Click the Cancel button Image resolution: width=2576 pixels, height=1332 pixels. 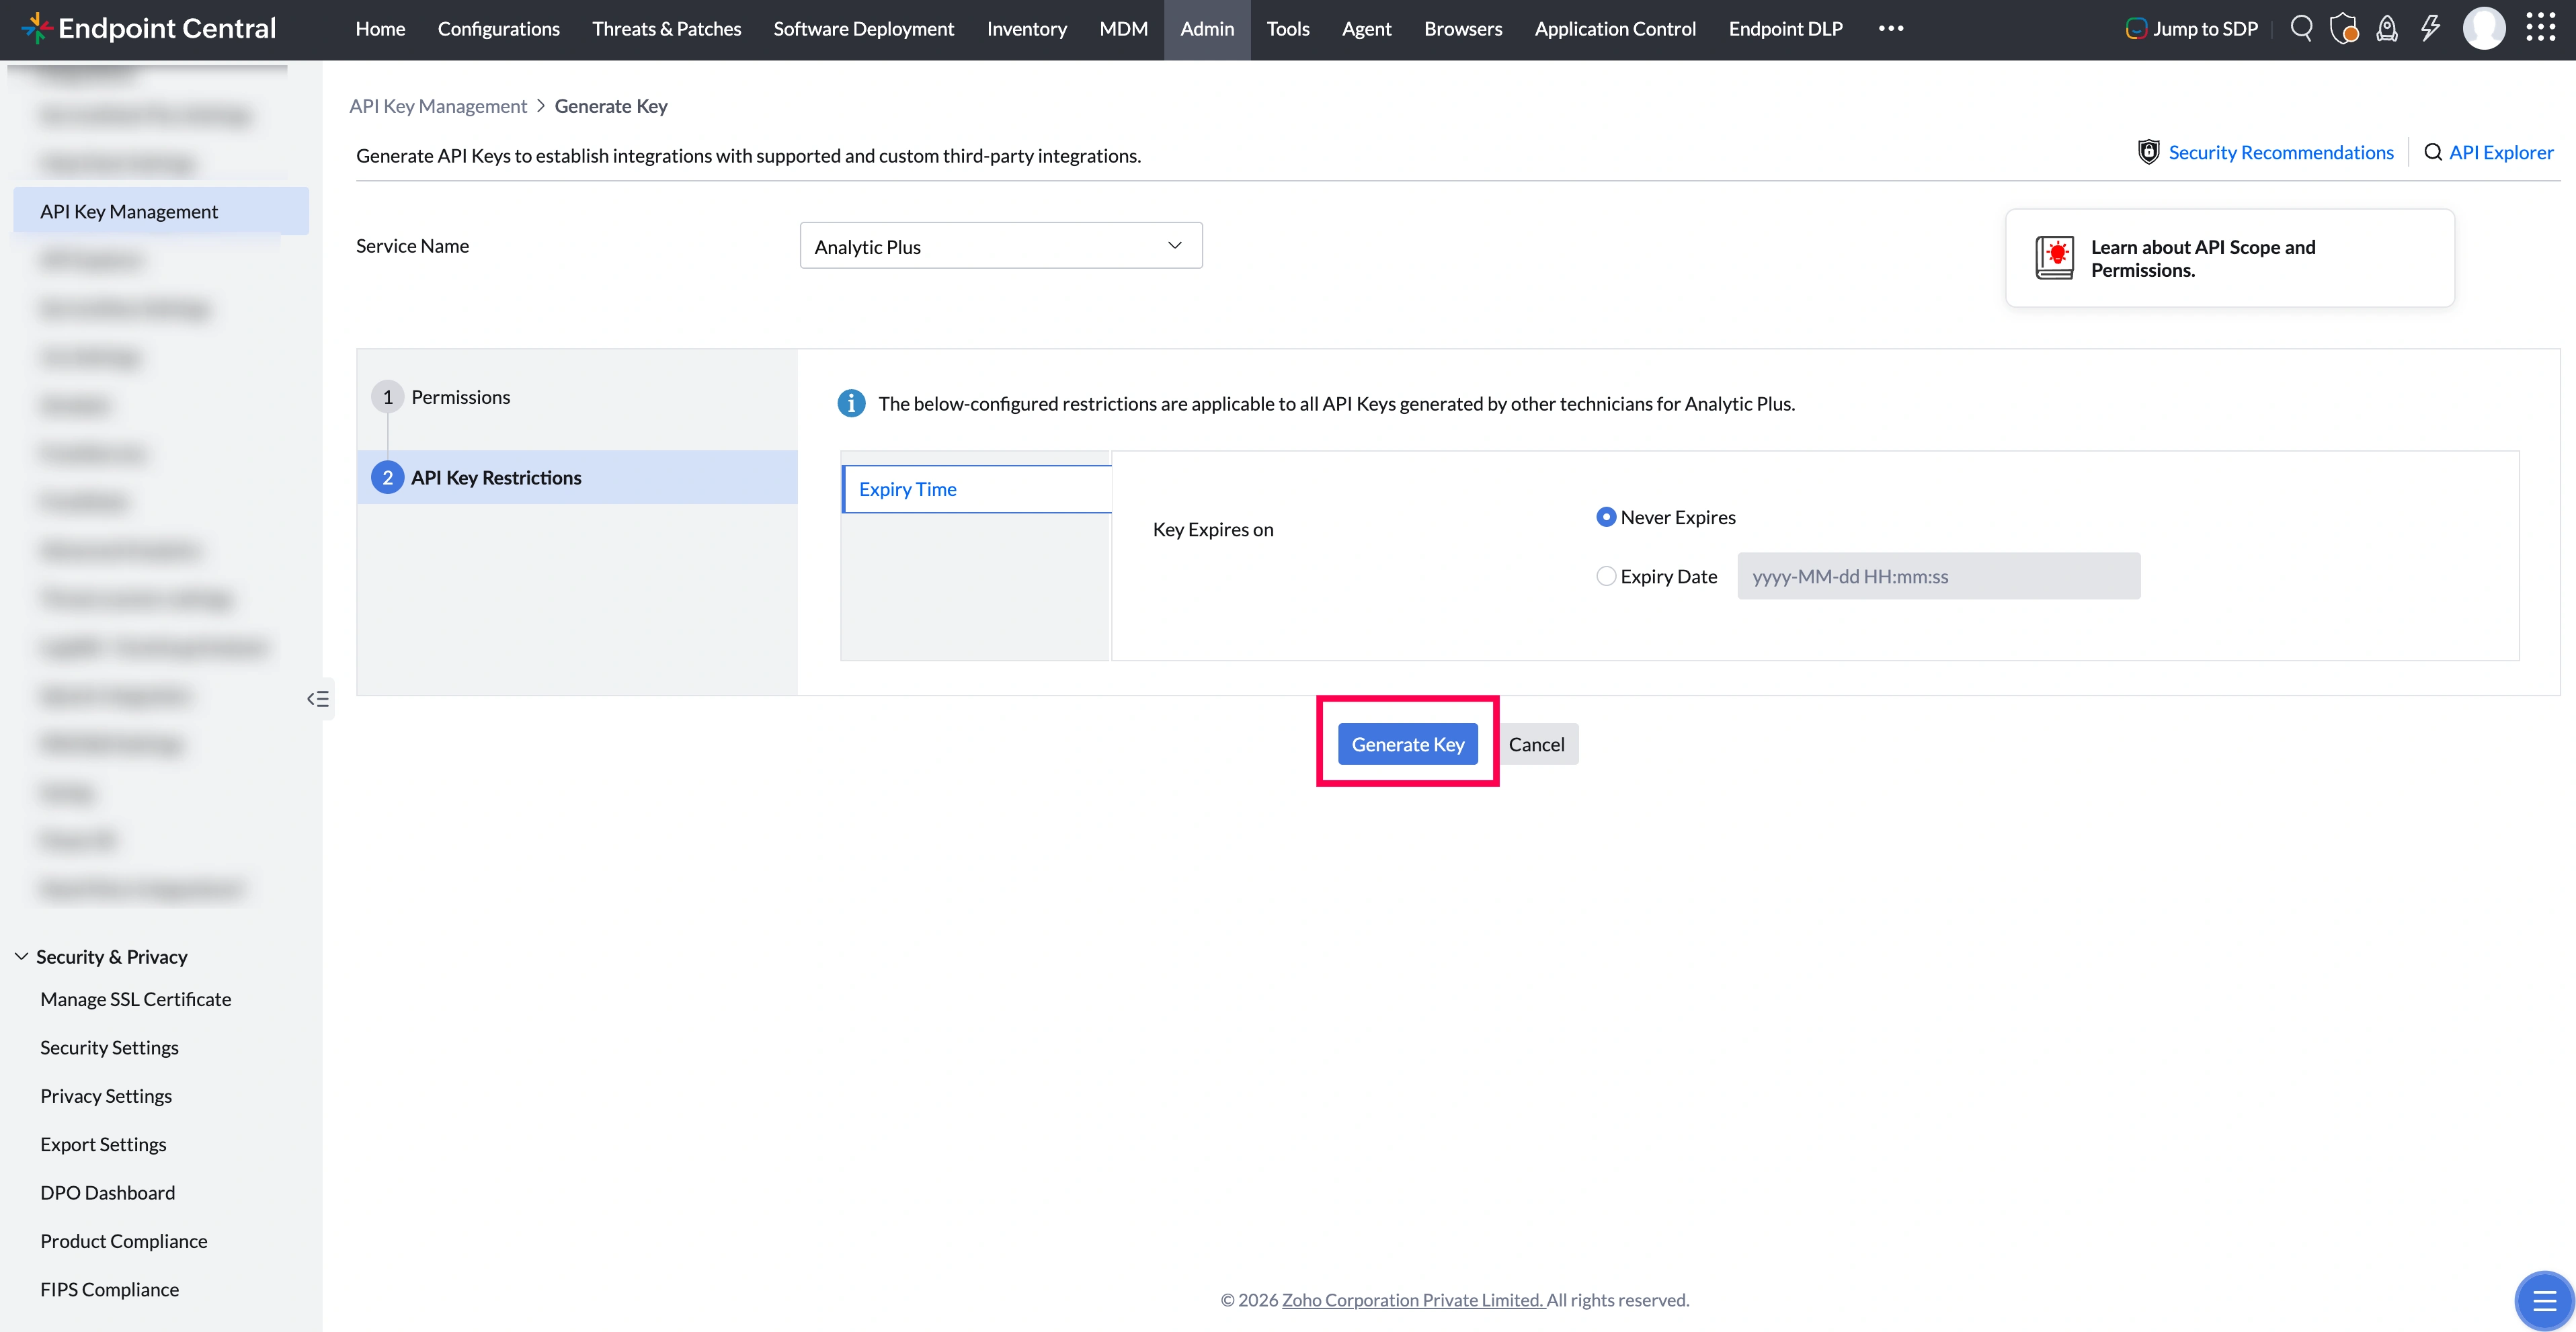(x=1537, y=744)
